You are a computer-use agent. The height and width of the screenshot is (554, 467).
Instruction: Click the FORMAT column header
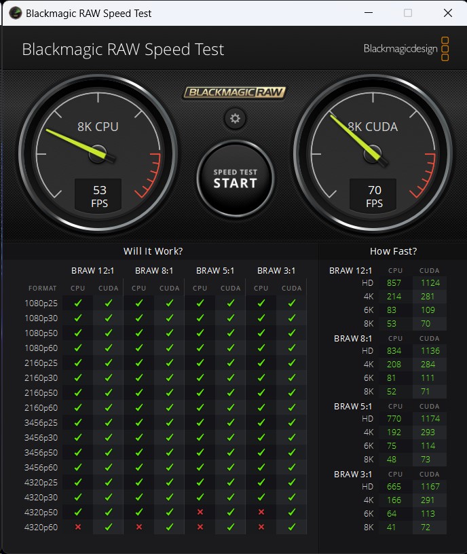[x=42, y=289]
